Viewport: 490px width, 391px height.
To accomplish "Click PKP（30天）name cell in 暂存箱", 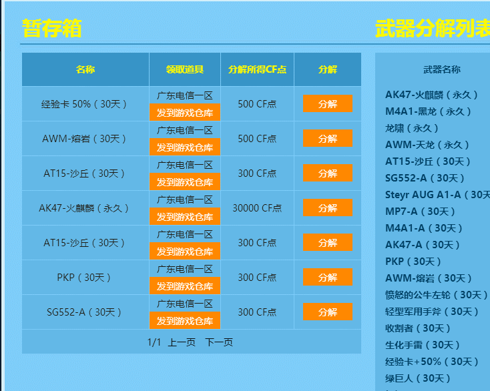I will tap(84, 278).
